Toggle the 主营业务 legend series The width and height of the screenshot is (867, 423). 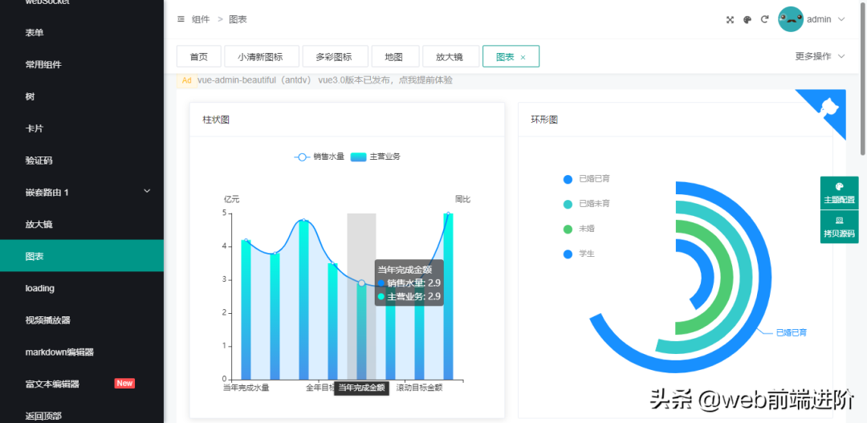coord(376,157)
